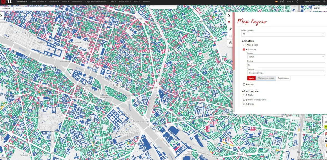Select the pin marker tool icon
Screen dimensions: 327x160
[230, 29]
